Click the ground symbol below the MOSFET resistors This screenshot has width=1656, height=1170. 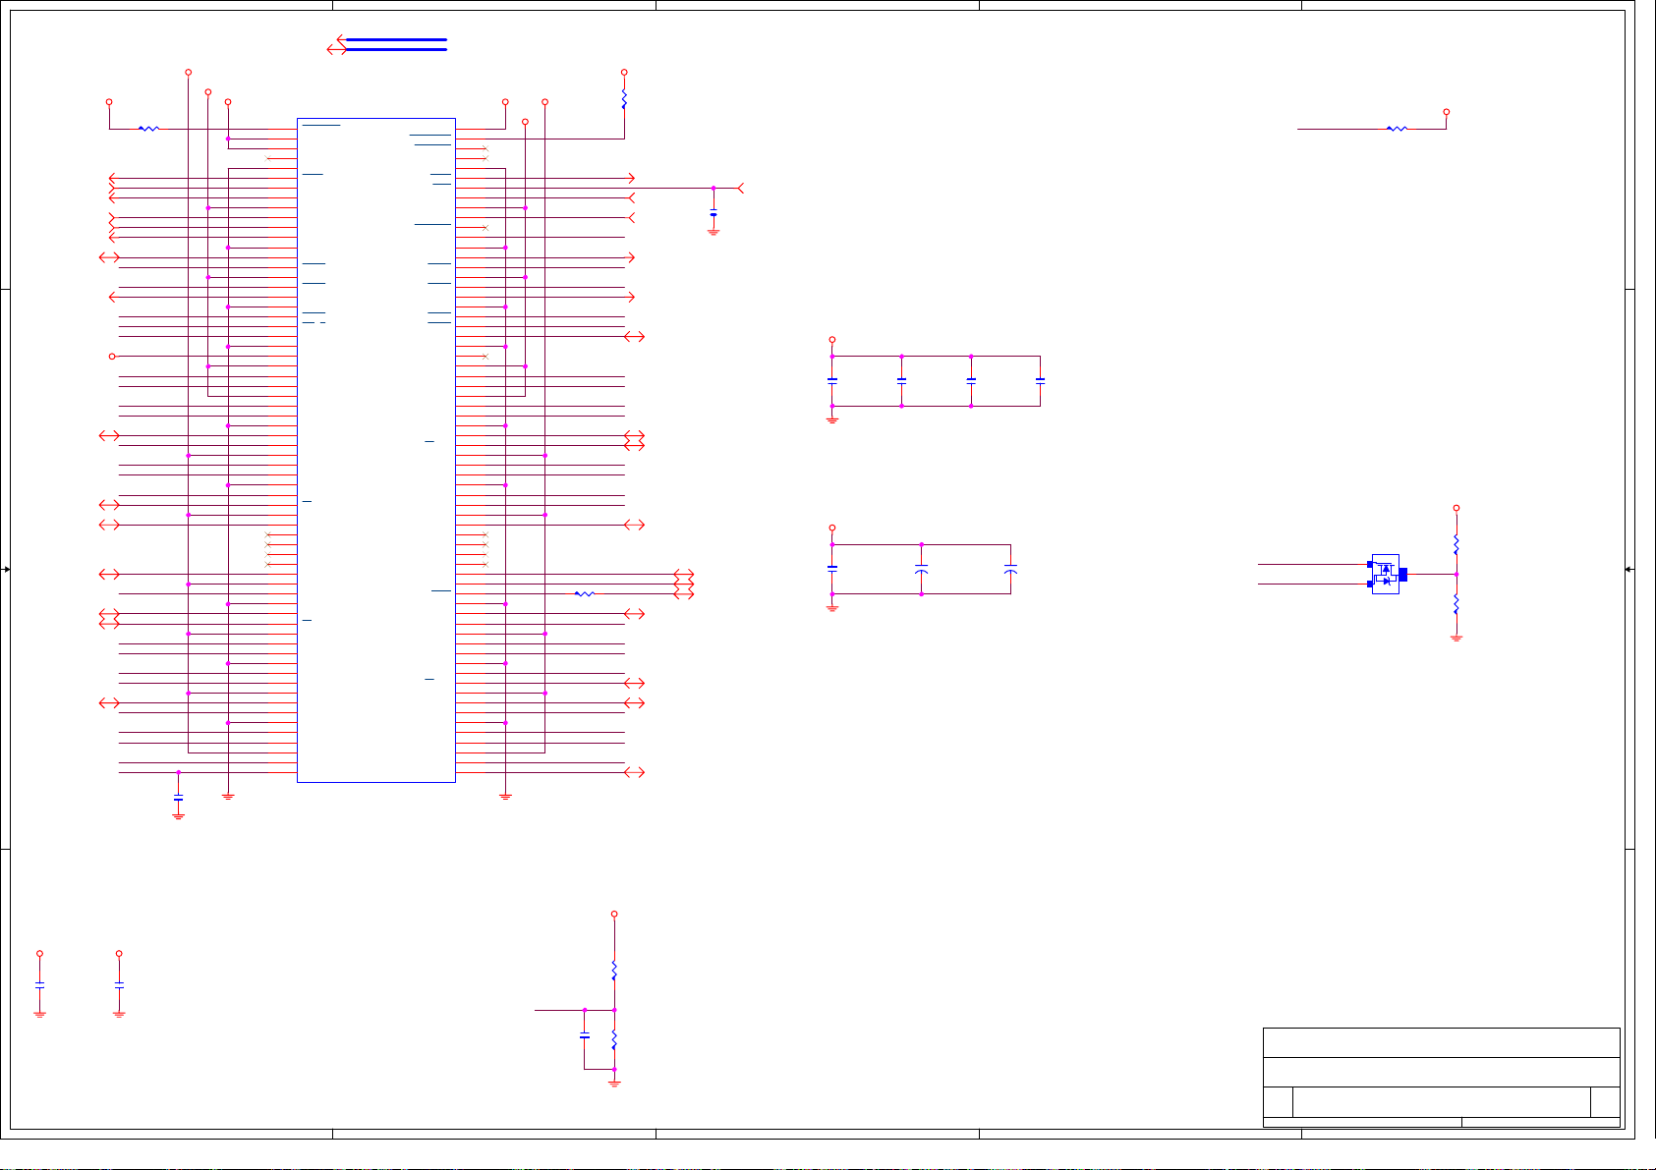[x=1456, y=639]
